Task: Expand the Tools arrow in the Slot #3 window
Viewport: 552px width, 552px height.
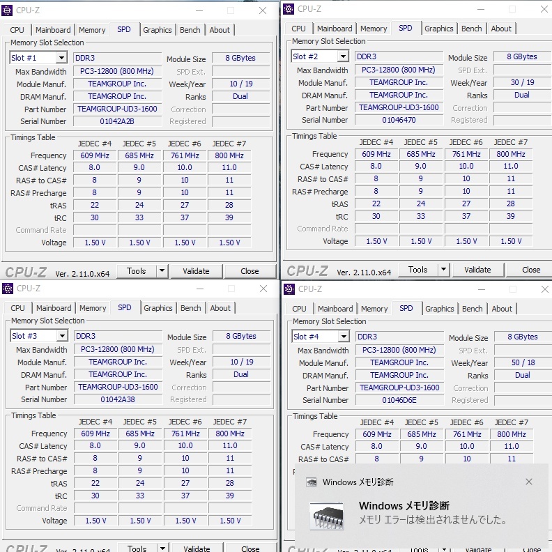Action: (162, 547)
